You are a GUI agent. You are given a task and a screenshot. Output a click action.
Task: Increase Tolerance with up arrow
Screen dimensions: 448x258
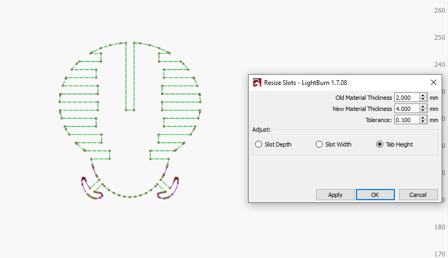point(423,117)
